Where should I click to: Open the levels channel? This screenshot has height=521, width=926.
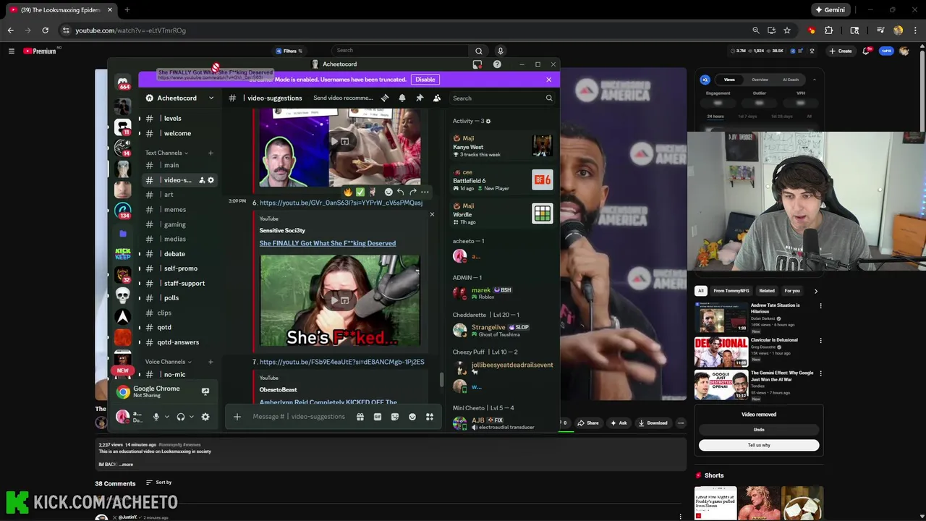(x=179, y=119)
